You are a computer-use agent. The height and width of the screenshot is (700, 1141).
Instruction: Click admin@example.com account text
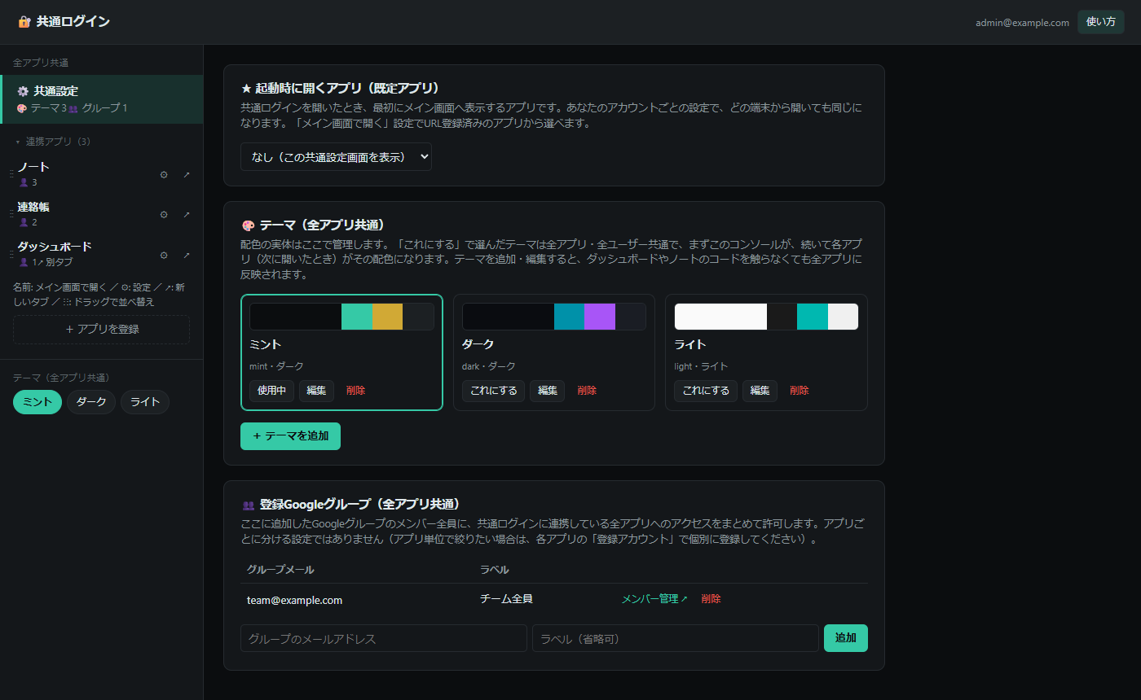pos(1022,23)
